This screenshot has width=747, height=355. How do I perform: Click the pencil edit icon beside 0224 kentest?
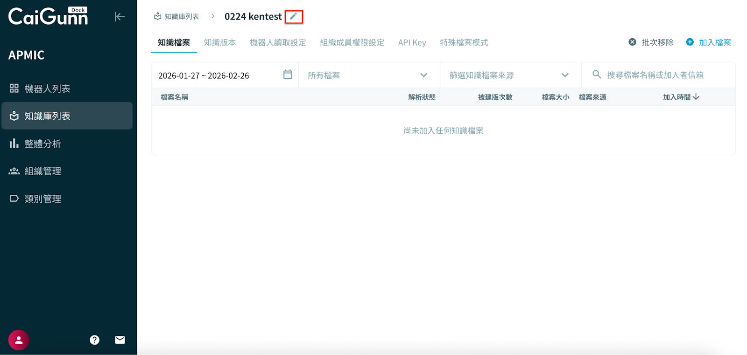point(293,17)
